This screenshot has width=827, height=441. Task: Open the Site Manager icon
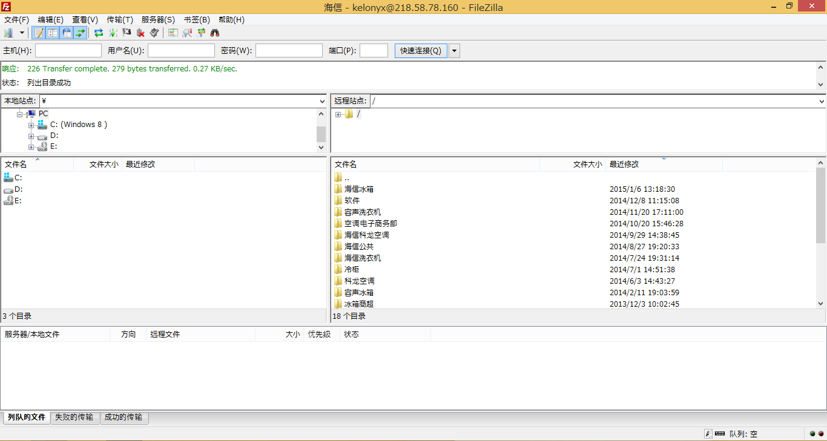click(9, 33)
